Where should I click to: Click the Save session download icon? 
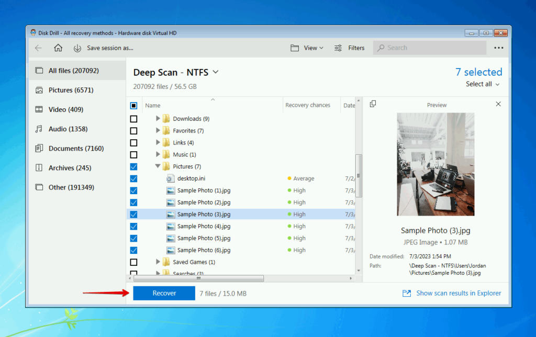pos(77,48)
